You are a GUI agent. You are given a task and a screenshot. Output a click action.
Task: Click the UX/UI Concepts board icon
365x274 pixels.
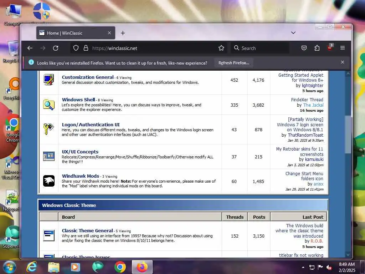[x=48, y=156]
